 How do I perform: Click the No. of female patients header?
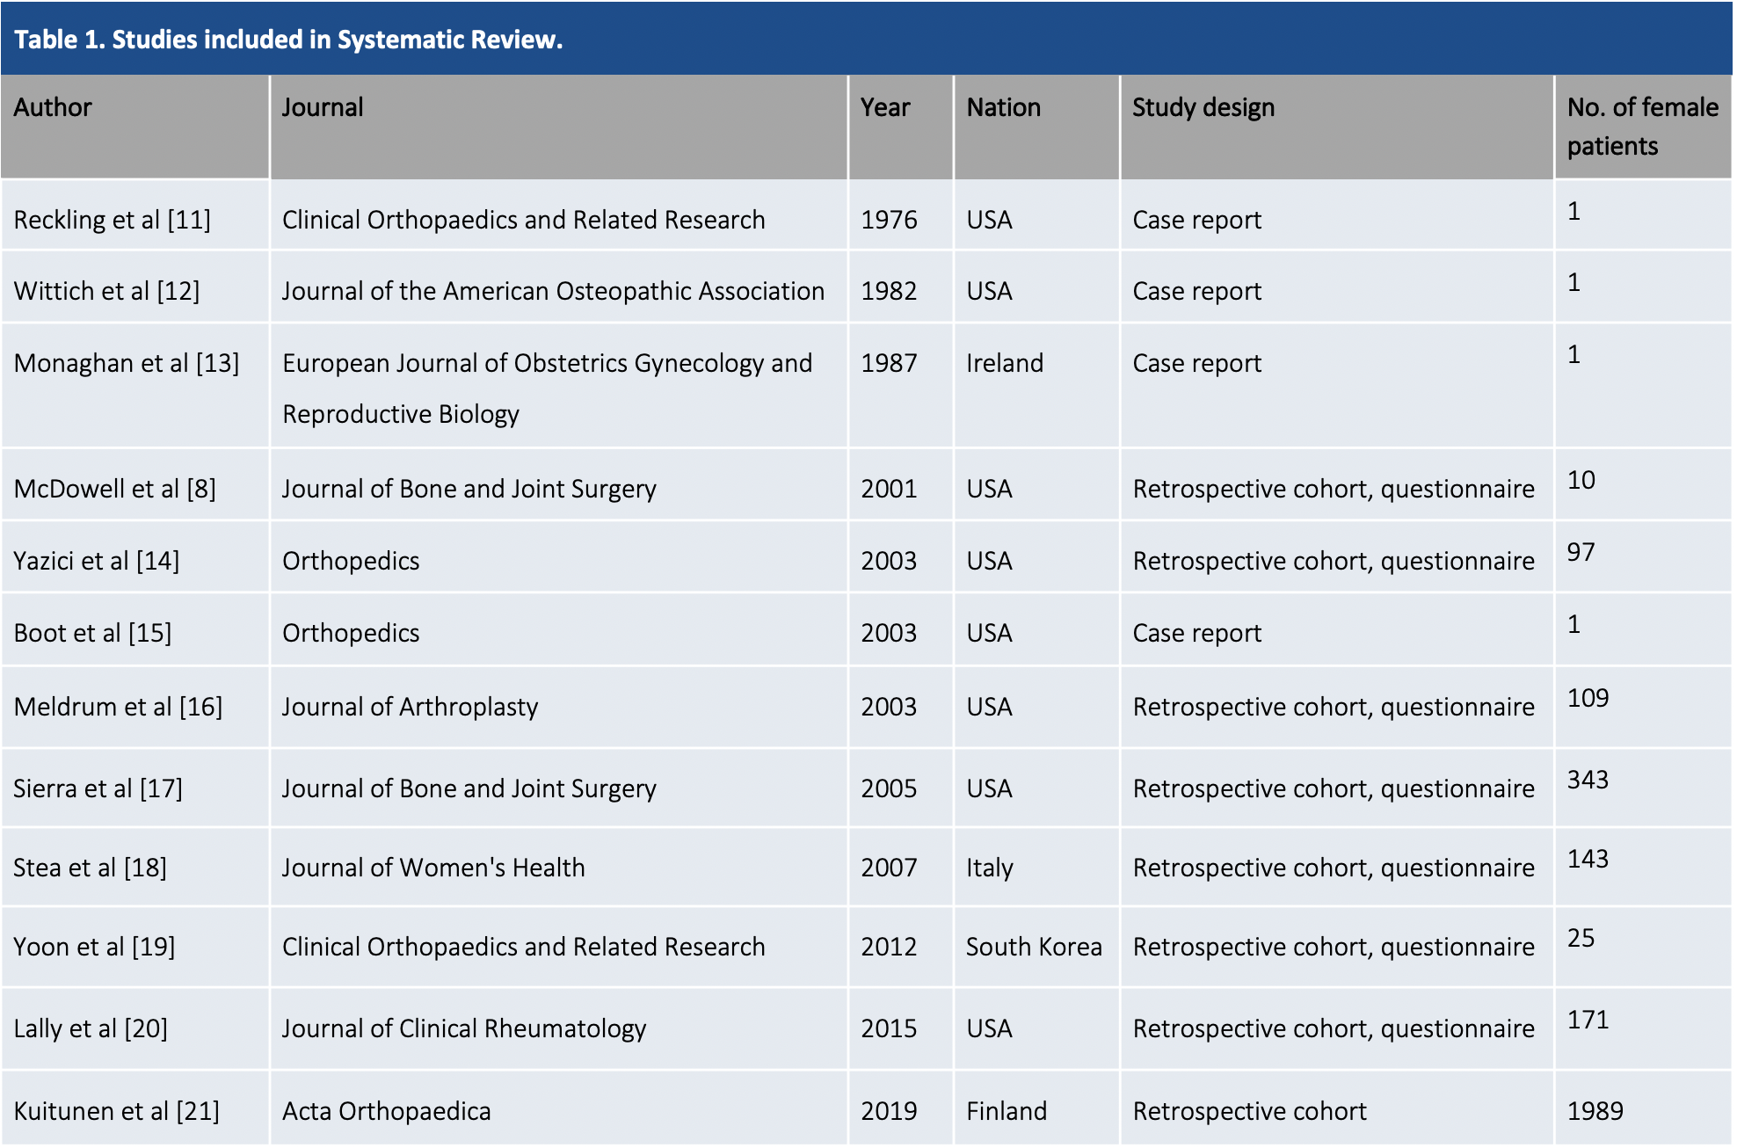(1641, 126)
